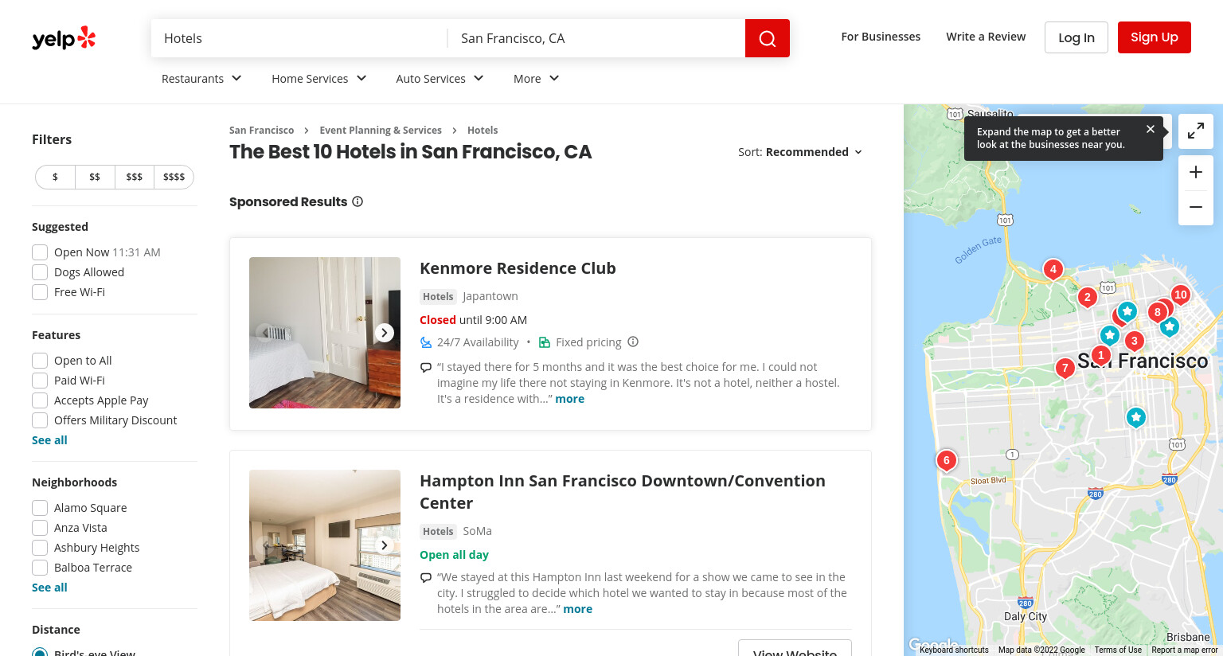Viewport: 1223px width, 656px height.
Task: Click the Sign Up button
Action: (x=1154, y=37)
